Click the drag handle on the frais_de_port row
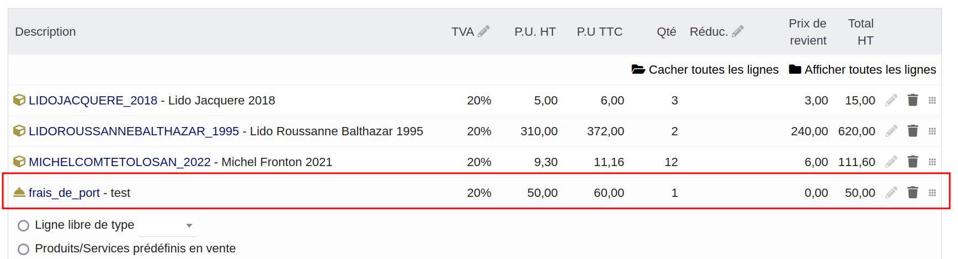The image size is (958, 259). (932, 192)
